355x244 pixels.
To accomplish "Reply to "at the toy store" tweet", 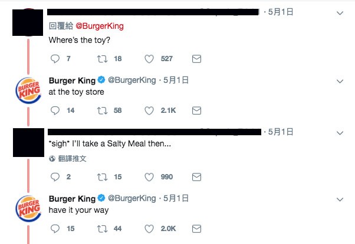I will [55, 110].
